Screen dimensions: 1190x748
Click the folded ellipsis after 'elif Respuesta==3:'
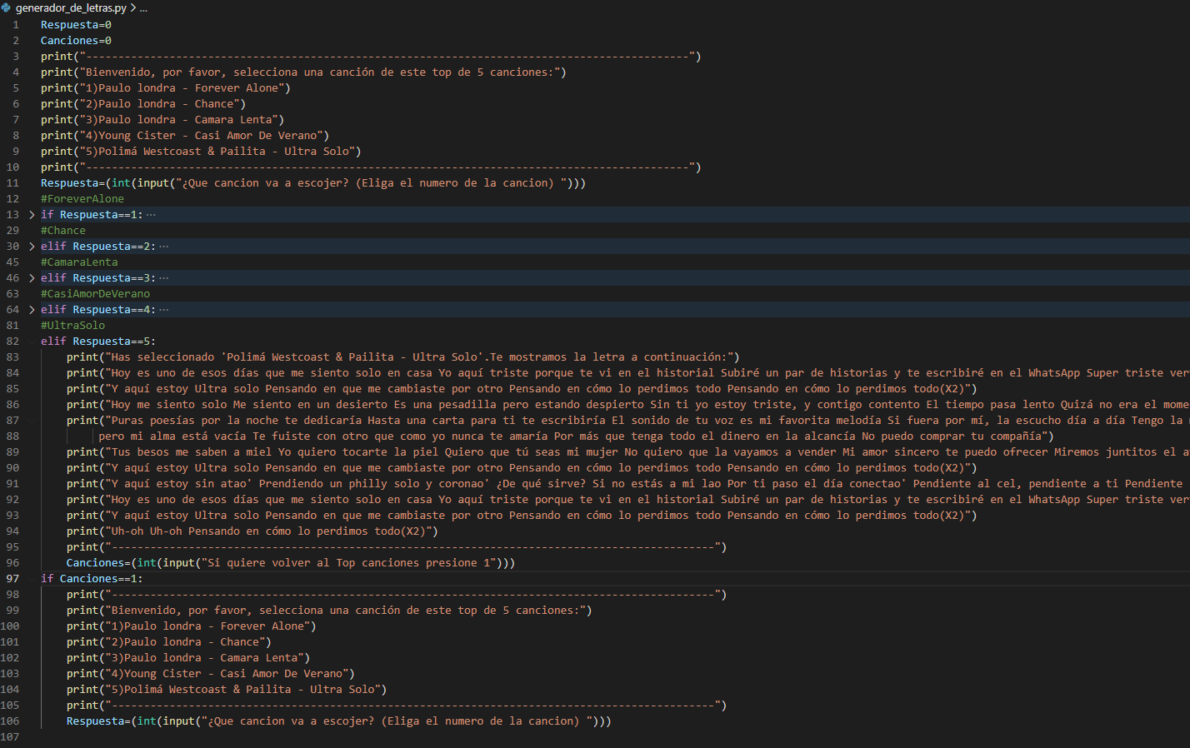(164, 278)
